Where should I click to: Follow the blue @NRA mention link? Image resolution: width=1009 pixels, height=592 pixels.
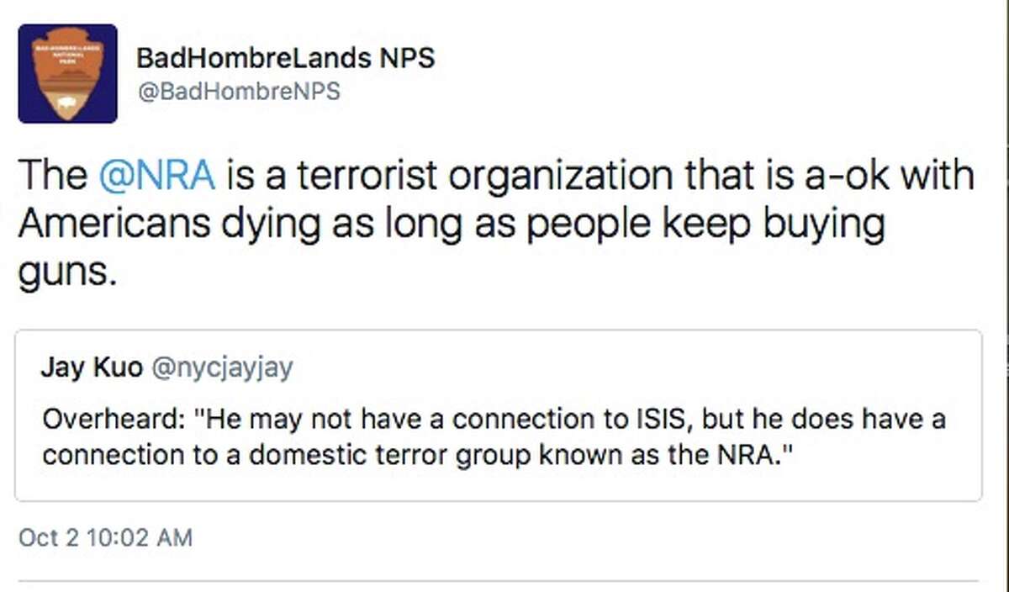click(157, 176)
